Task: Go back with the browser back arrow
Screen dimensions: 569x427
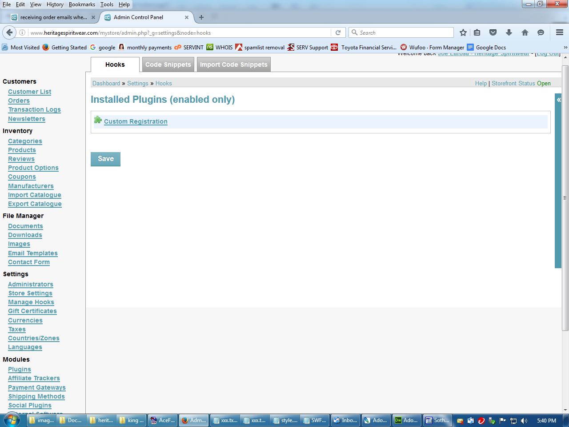Action: (9, 32)
